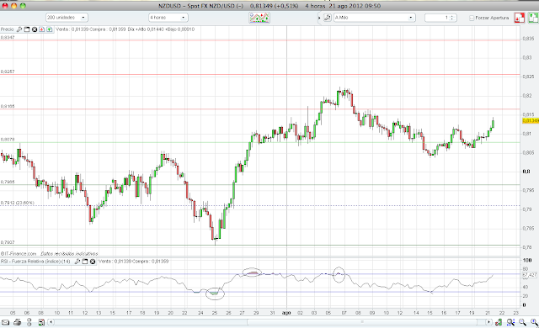Click the wrench settings icon beside 'A Mdo'

pos(328,18)
